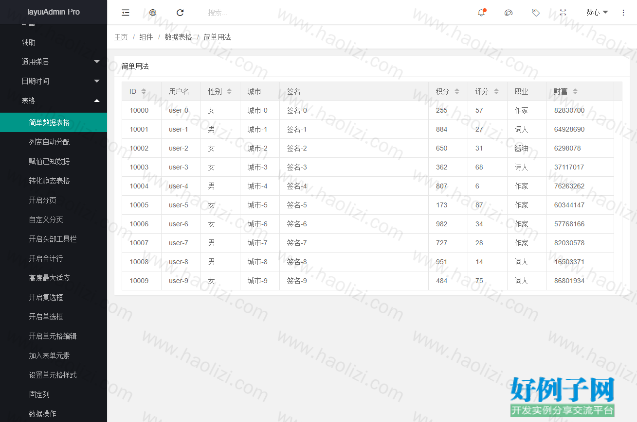Select the 城市-2 cell

click(260, 148)
